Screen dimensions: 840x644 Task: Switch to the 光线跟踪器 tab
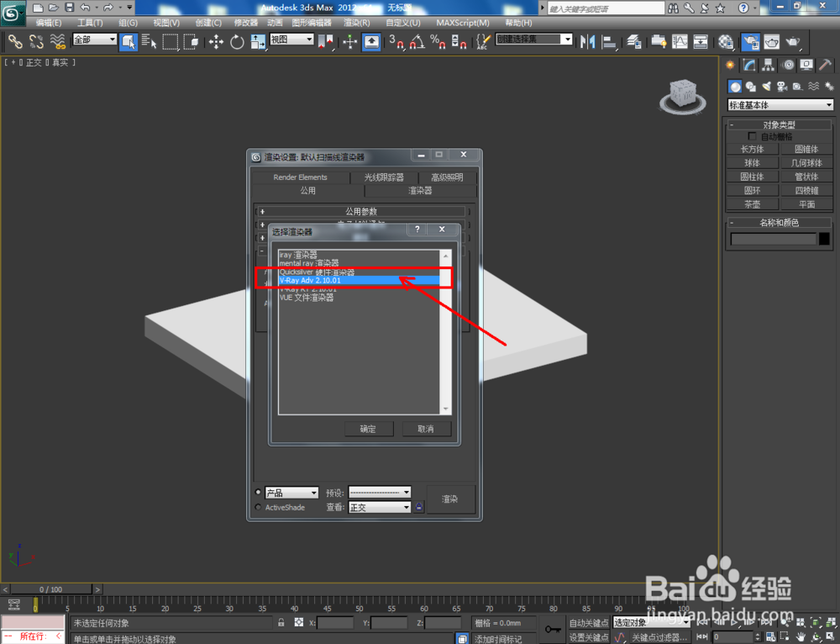pyautogui.click(x=384, y=177)
